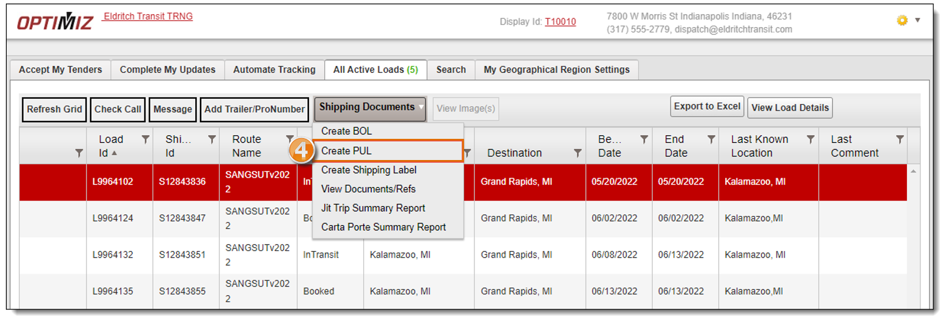Click the Shipment Id column filter icon
The width and height of the screenshot is (941, 317).
pos(212,139)
